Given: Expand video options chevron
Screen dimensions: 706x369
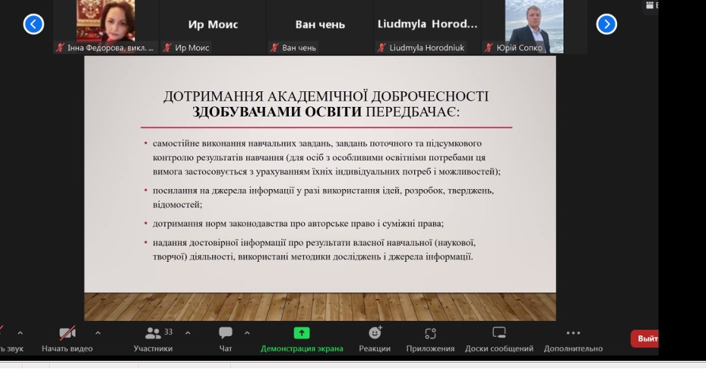Looking at the screenshot, I should [98, 334].
